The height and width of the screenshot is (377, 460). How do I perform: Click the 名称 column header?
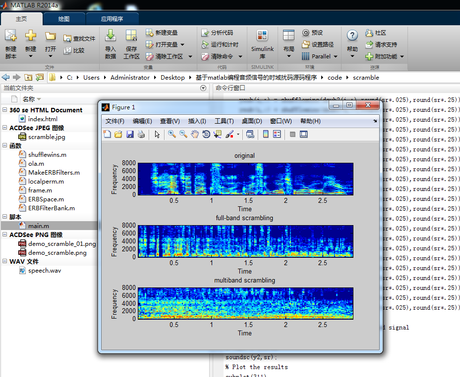tap(29, 99)
